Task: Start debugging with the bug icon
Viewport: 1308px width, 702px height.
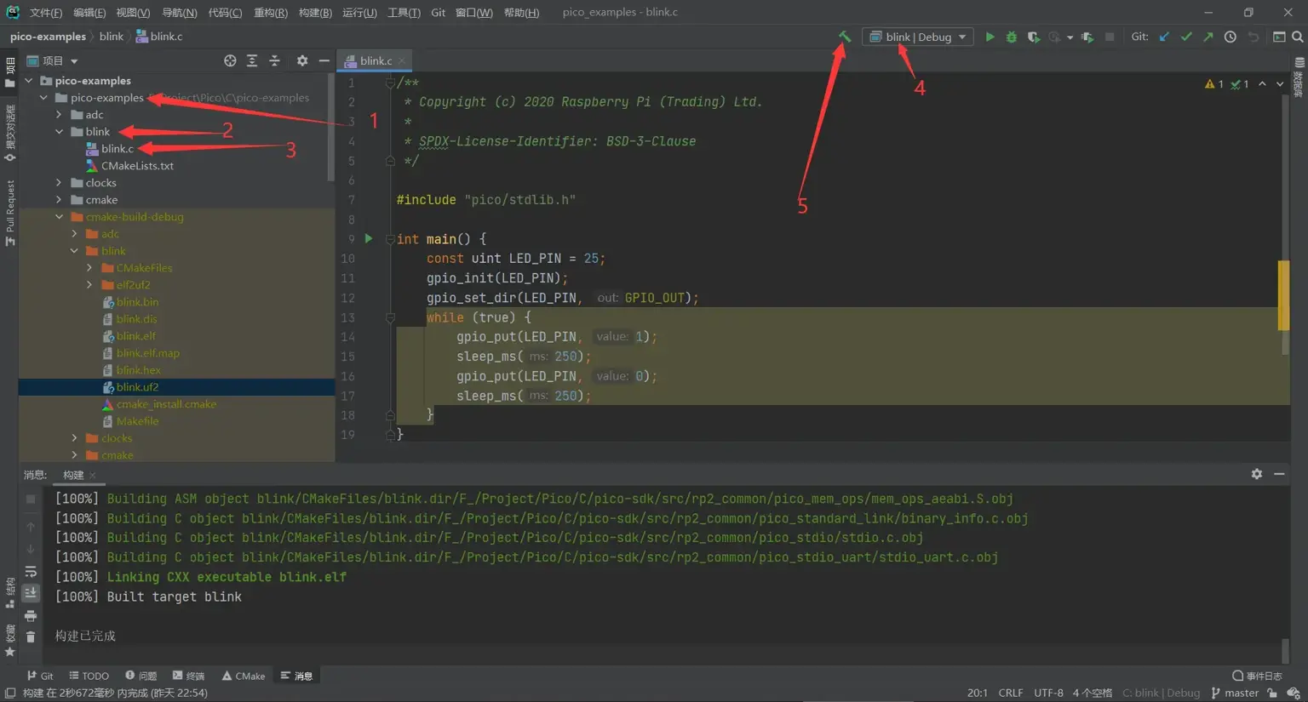Action: [x=1012, y=37]
